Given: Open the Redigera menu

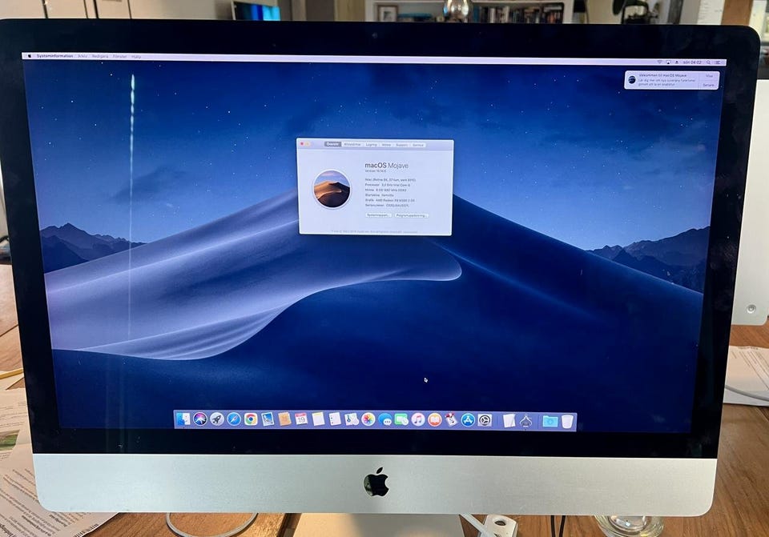Looking at the screenshot, I should point(100,56).
